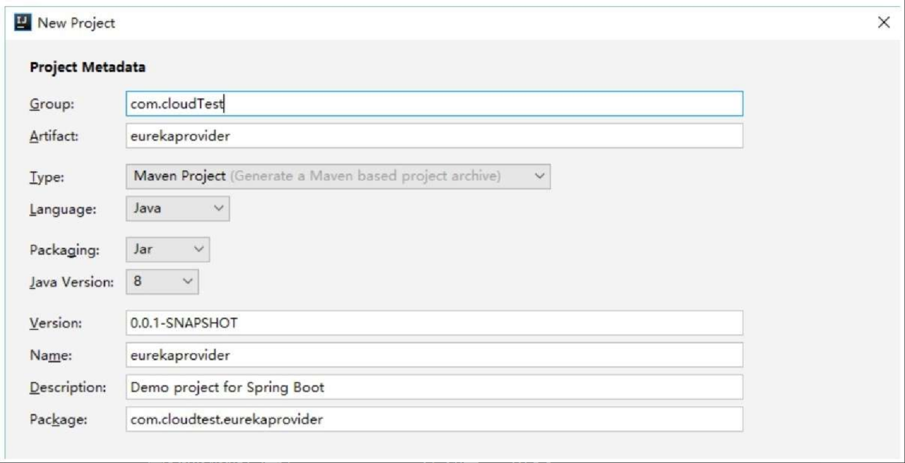Click the Version label
The width and height of the screenshot is (905, 463).
coord(56,323)
